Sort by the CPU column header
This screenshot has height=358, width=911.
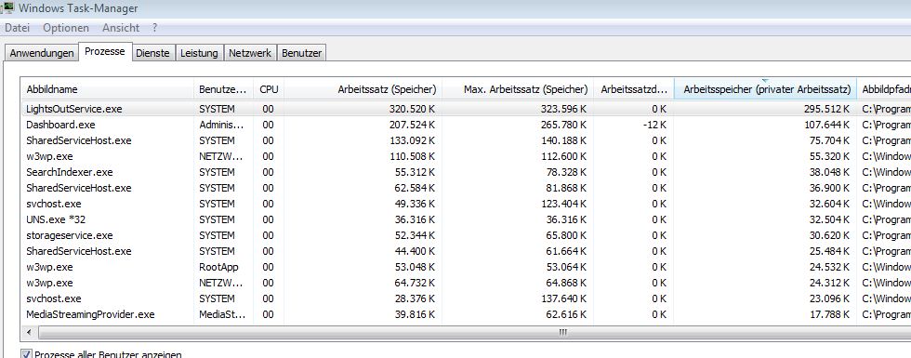[269, 89]
